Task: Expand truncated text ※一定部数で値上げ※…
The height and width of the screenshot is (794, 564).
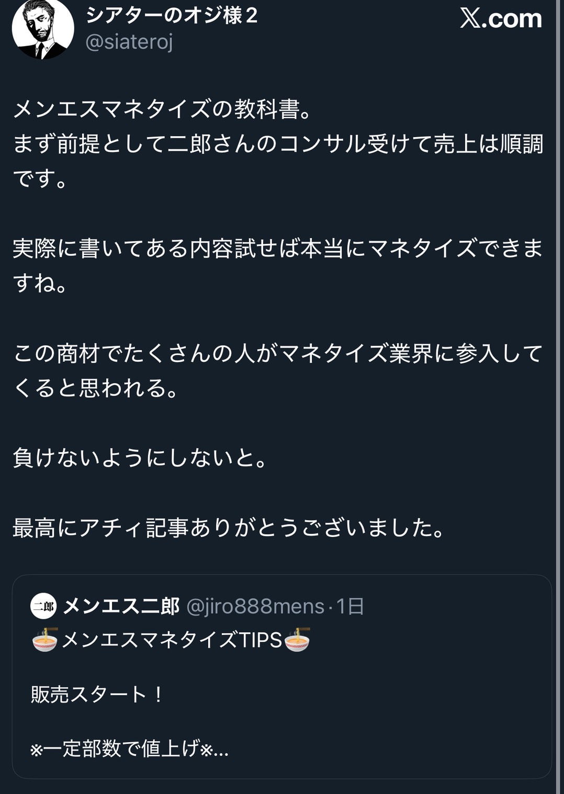Action: point(129,748)
